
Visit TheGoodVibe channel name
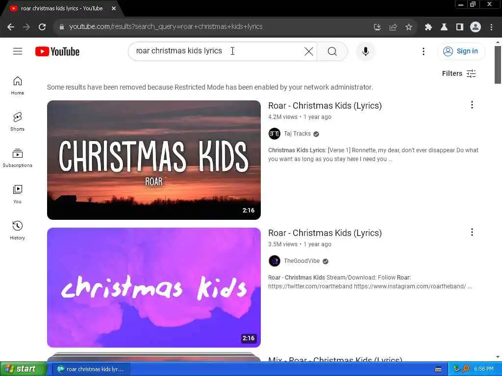click(x=301, y=261)
